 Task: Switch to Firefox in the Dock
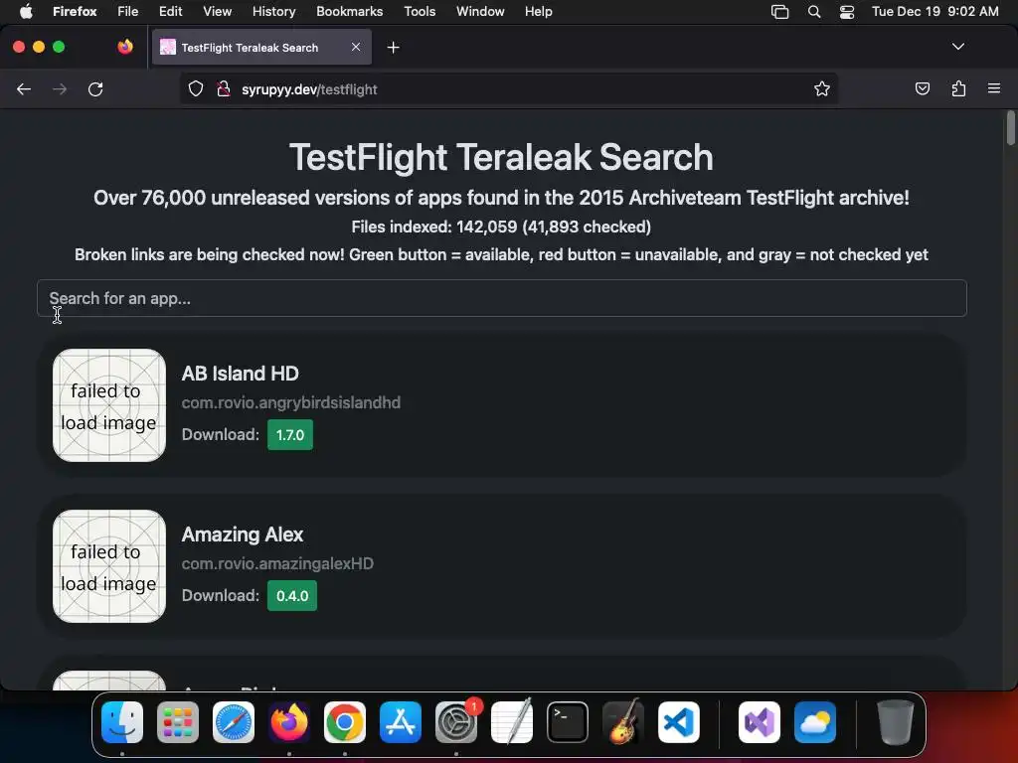click(x=289, y=722)
